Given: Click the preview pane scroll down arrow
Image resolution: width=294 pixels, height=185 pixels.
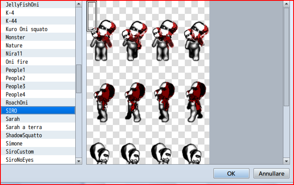Looking at the screenshot, I should 286,161.
